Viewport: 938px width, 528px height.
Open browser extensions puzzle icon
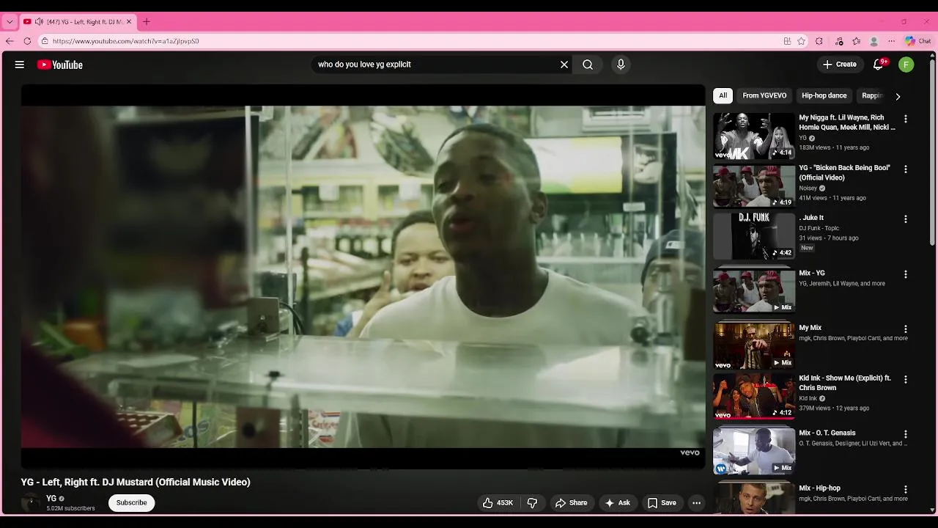(x=819, y=41)
